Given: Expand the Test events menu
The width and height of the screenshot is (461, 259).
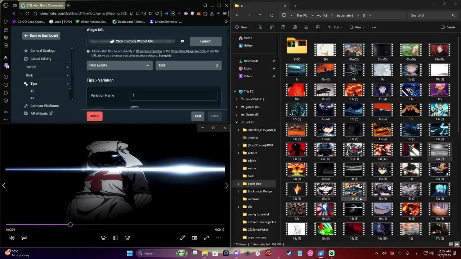Looking at the screenshot, I should coord(188,65).
